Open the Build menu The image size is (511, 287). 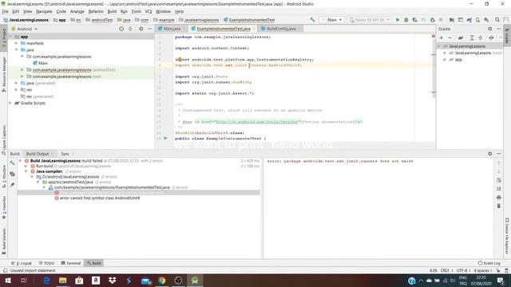click(x=112, y=11)
